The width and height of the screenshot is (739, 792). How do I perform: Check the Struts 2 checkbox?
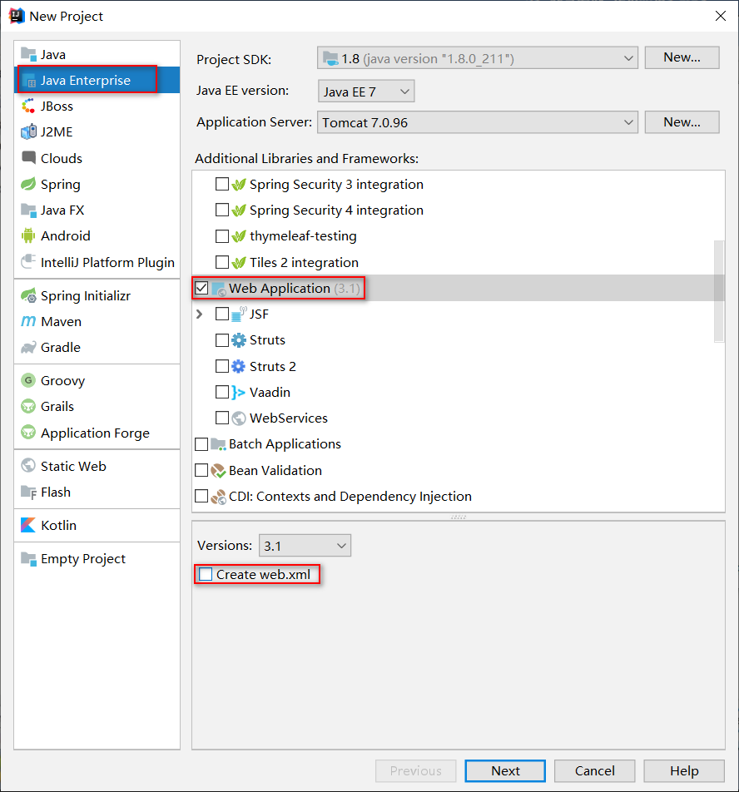tap(221, 366)
